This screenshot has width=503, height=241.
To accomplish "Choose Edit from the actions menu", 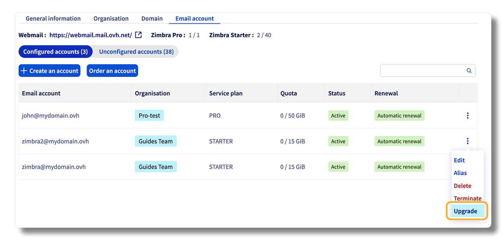I will (x=460, y=160).
